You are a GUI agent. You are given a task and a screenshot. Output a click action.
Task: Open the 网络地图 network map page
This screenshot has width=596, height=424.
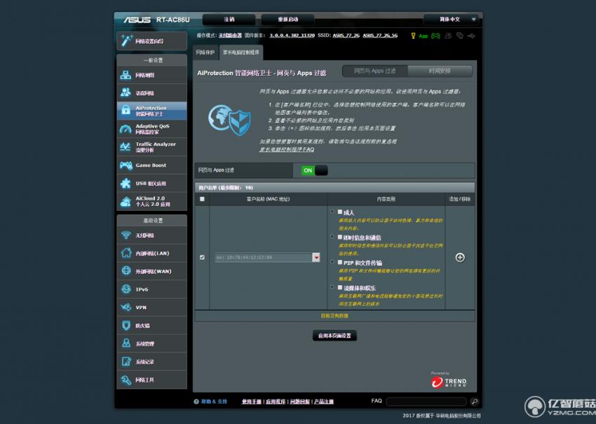151,75
